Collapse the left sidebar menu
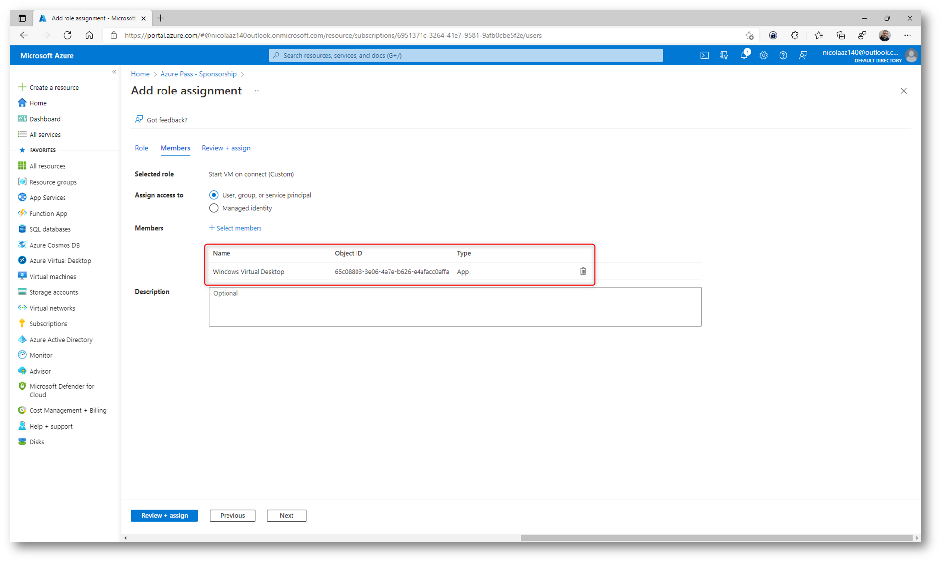942x563 pixels. 114,72
